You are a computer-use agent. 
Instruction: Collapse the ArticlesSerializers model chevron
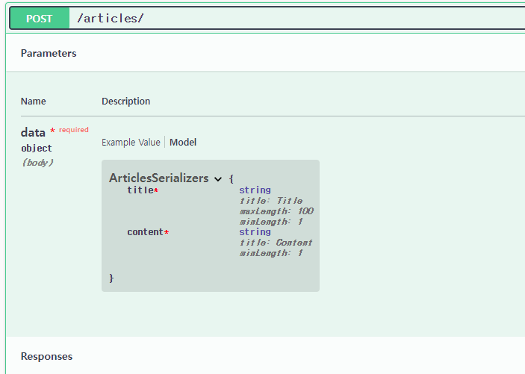(x=218, y=179)
